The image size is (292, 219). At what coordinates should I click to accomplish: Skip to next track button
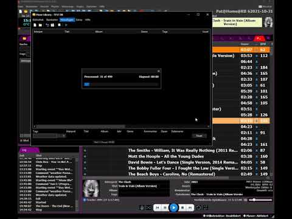click(x=190, y=207)
